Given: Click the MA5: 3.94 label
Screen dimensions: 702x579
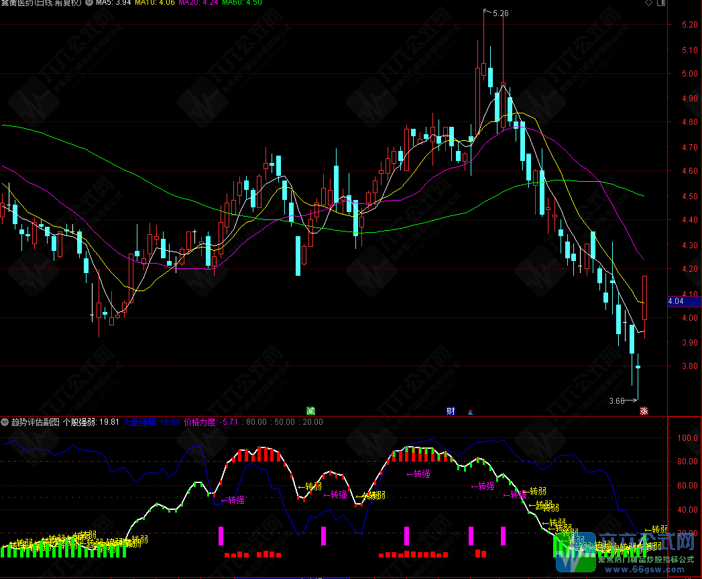Looking at the screenshot, I should point(113,2).
